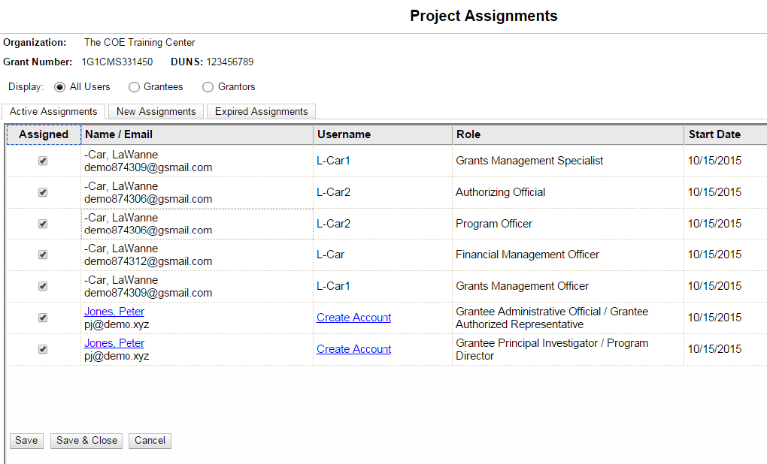
Task: Click the Role column header
Action: 468,134
